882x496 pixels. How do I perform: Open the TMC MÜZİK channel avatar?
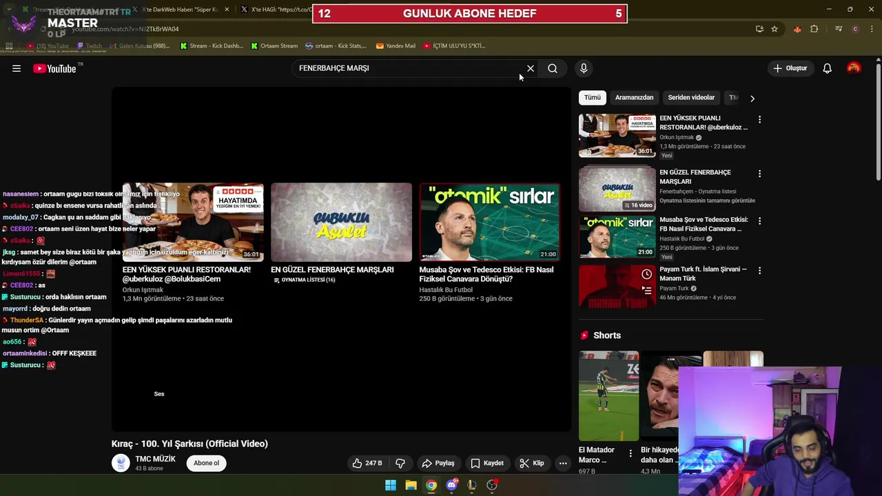[x=121, y=463]
